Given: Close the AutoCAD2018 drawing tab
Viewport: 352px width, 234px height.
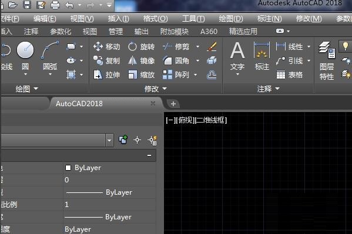Looking at the screenshot, I should point(153,103).
